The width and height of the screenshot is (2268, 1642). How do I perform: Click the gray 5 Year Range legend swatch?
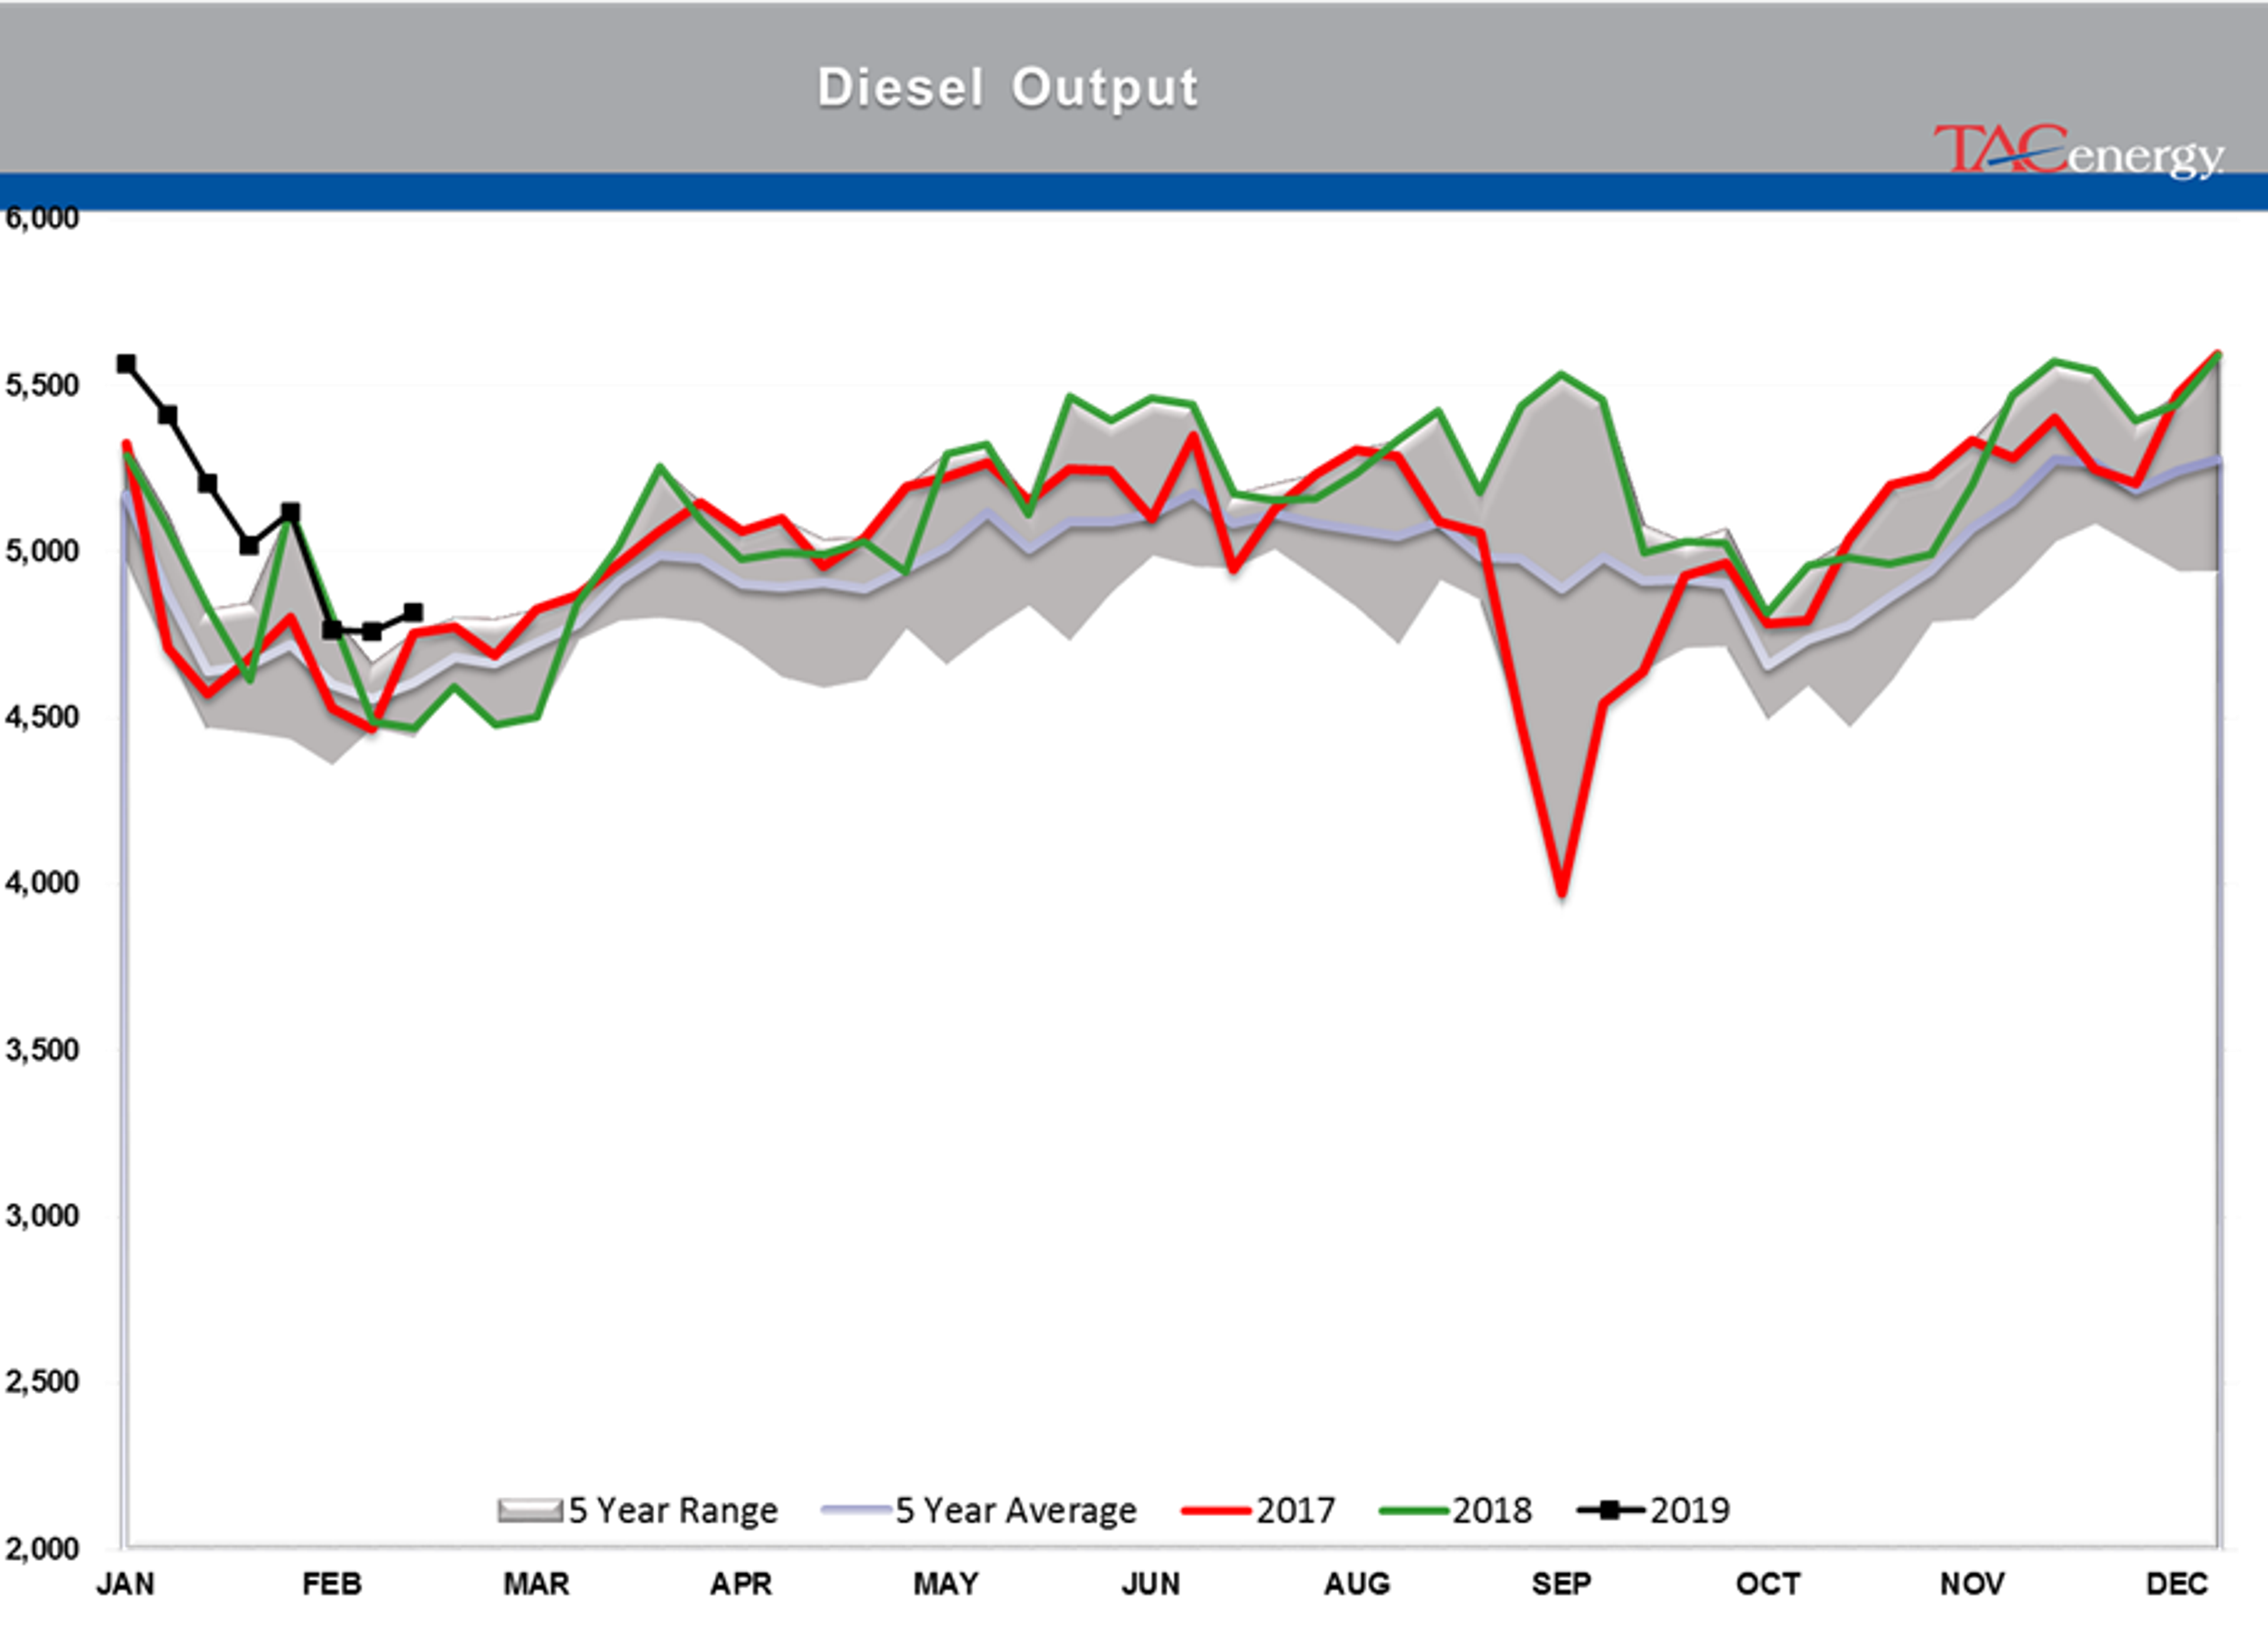[530, 1510]
